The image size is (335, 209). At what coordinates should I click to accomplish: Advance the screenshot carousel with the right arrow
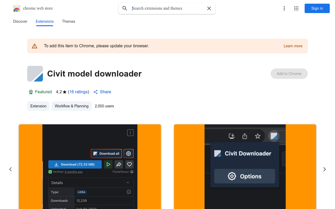[x=324, y=169]
